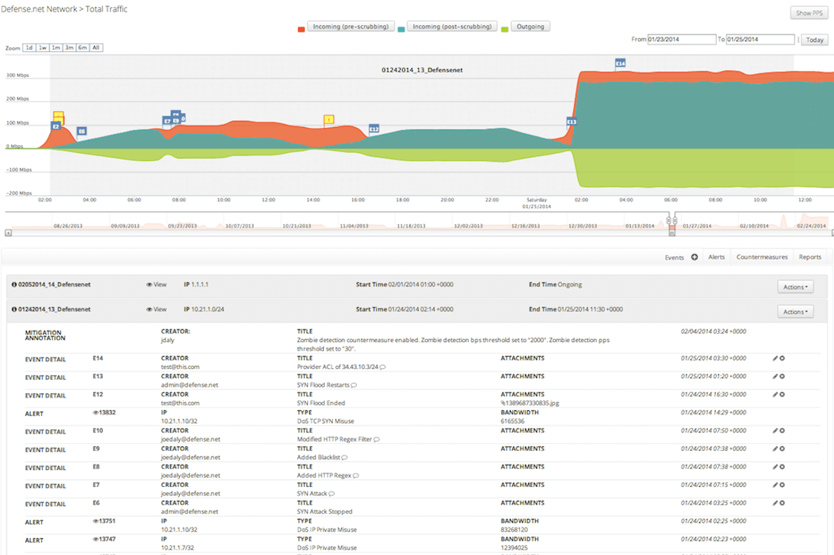Open the Reports tab
The image size is (834, 555).
[x=810, y=257]
